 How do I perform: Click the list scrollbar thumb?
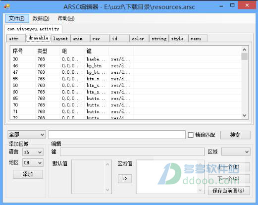[245, 56]
